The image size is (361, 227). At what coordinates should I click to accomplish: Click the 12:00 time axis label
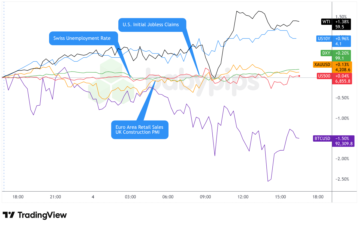pos(243,197)
